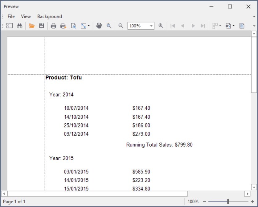This screenshot has width=258, height=207.
Task: Go to the next page
Action: pyautogui.click(x=193, y=26)
